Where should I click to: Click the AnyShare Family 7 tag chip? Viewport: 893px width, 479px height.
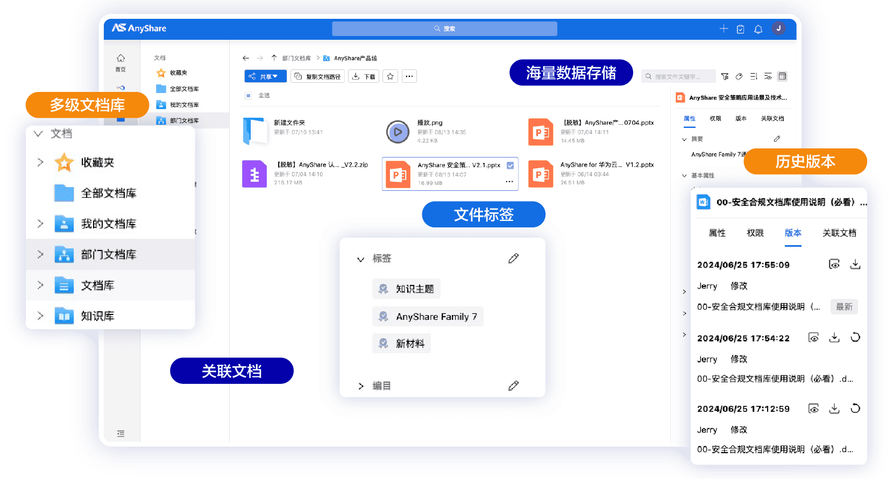click(x=428, y=317)
